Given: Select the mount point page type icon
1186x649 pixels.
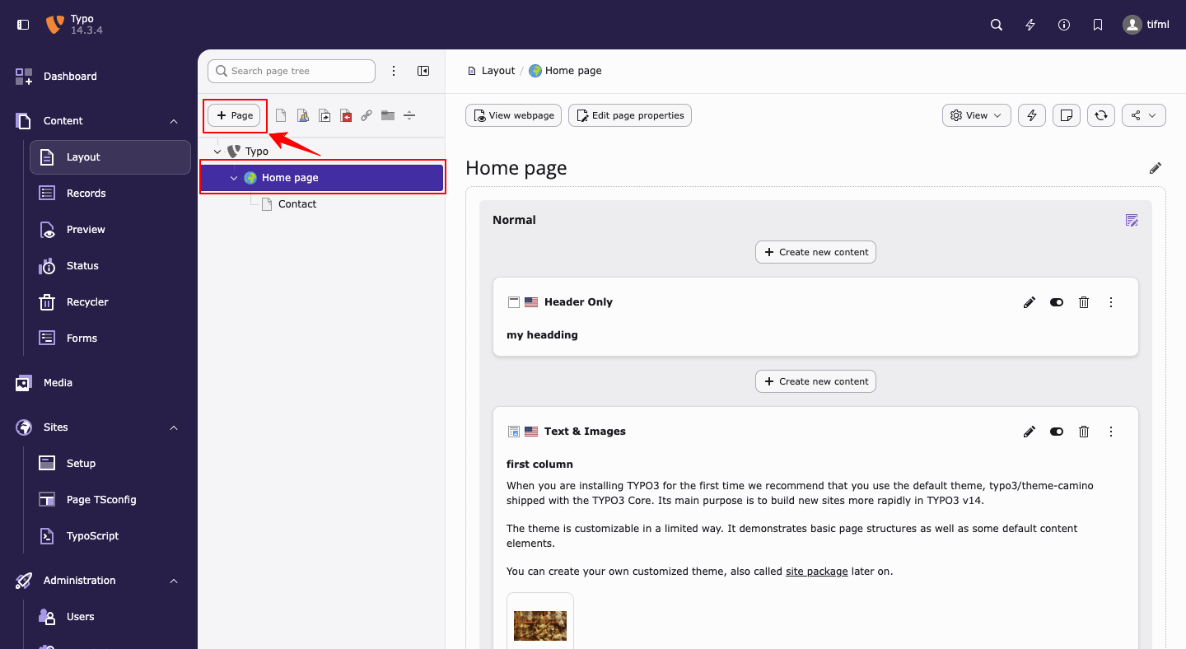Looking at the screenshot, I should tap(345, 116).
